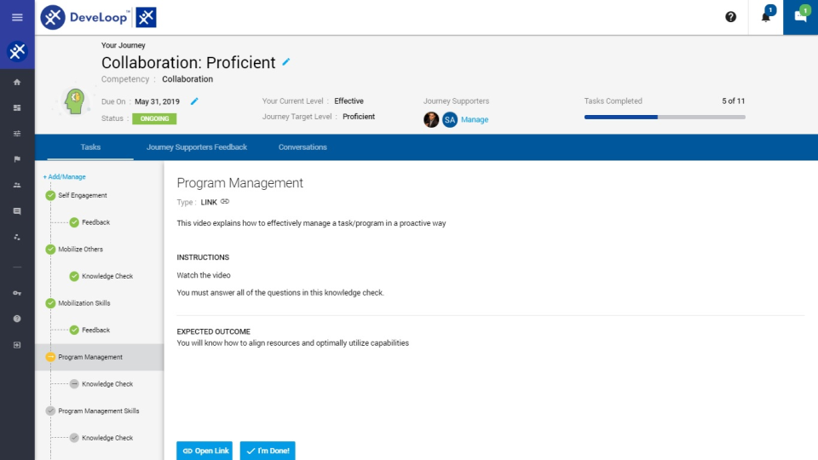Select Program Management task in tree

(90, 357)
